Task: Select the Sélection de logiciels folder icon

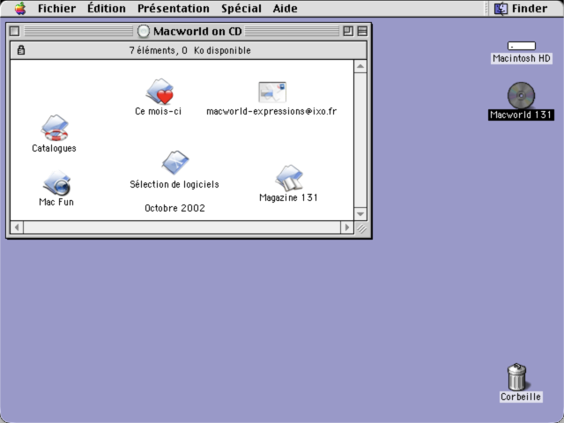Action: click(175, 162)
